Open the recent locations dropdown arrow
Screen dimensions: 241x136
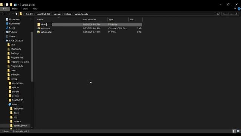12,14
